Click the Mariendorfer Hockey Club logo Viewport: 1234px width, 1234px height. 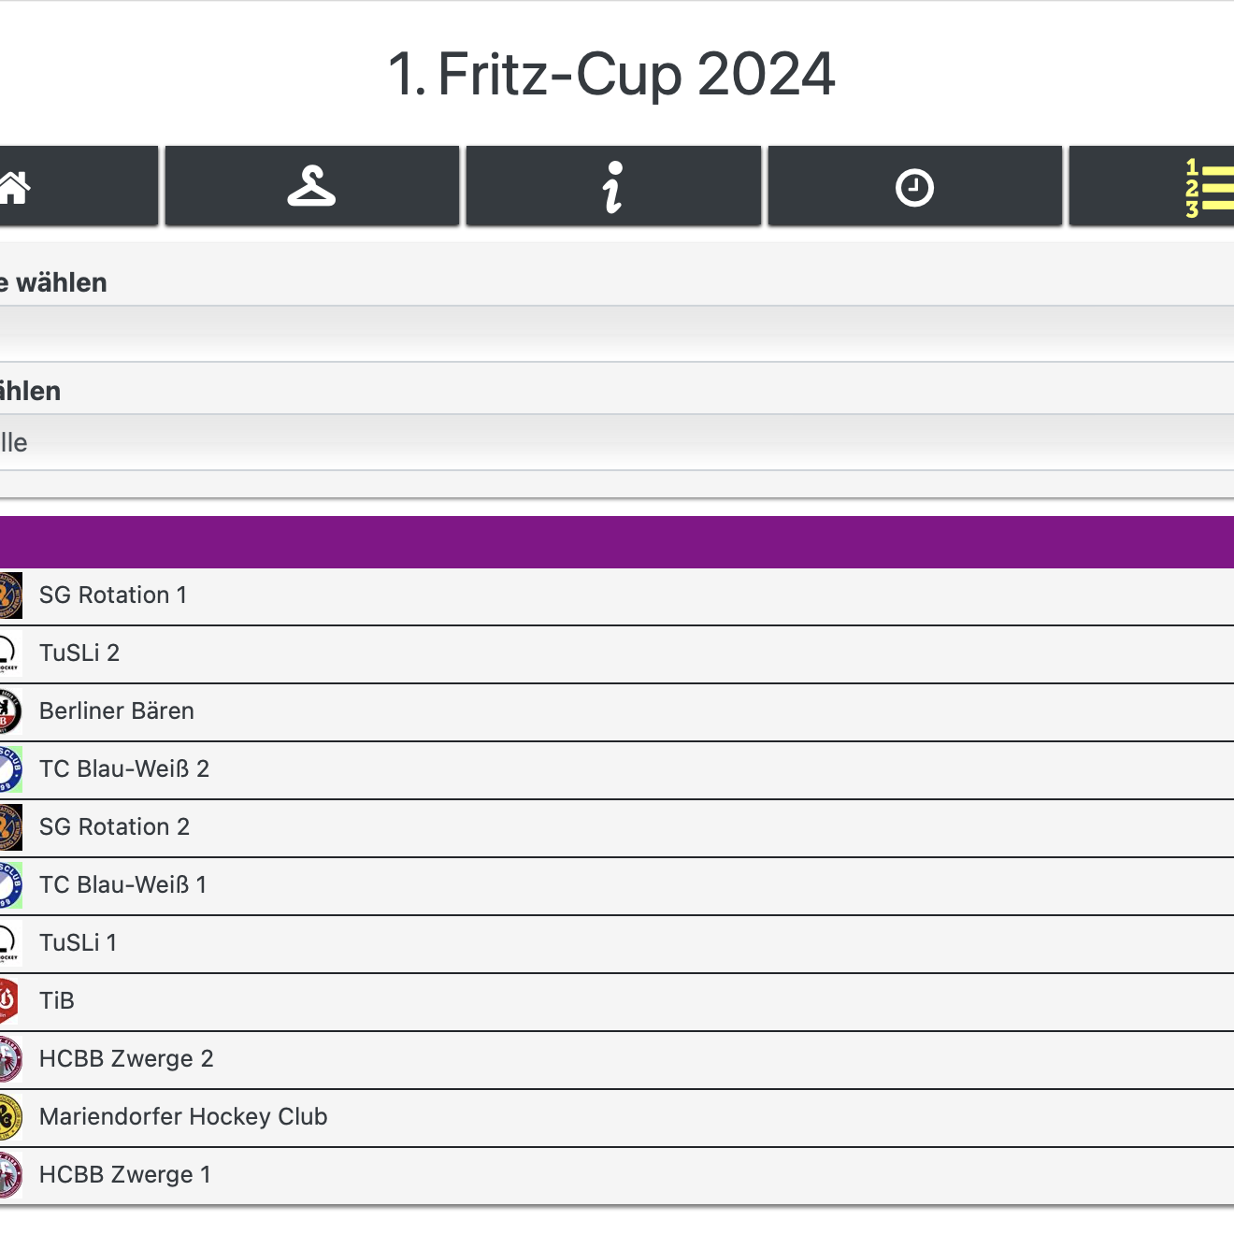[x=9, y=1118]
